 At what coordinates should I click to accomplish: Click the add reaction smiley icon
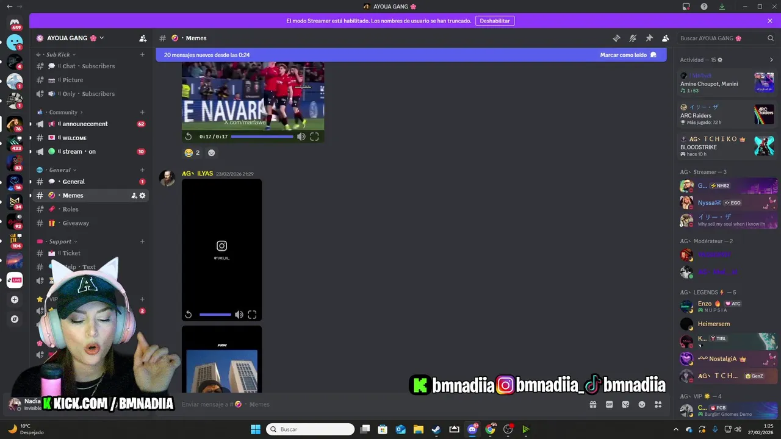211,152
